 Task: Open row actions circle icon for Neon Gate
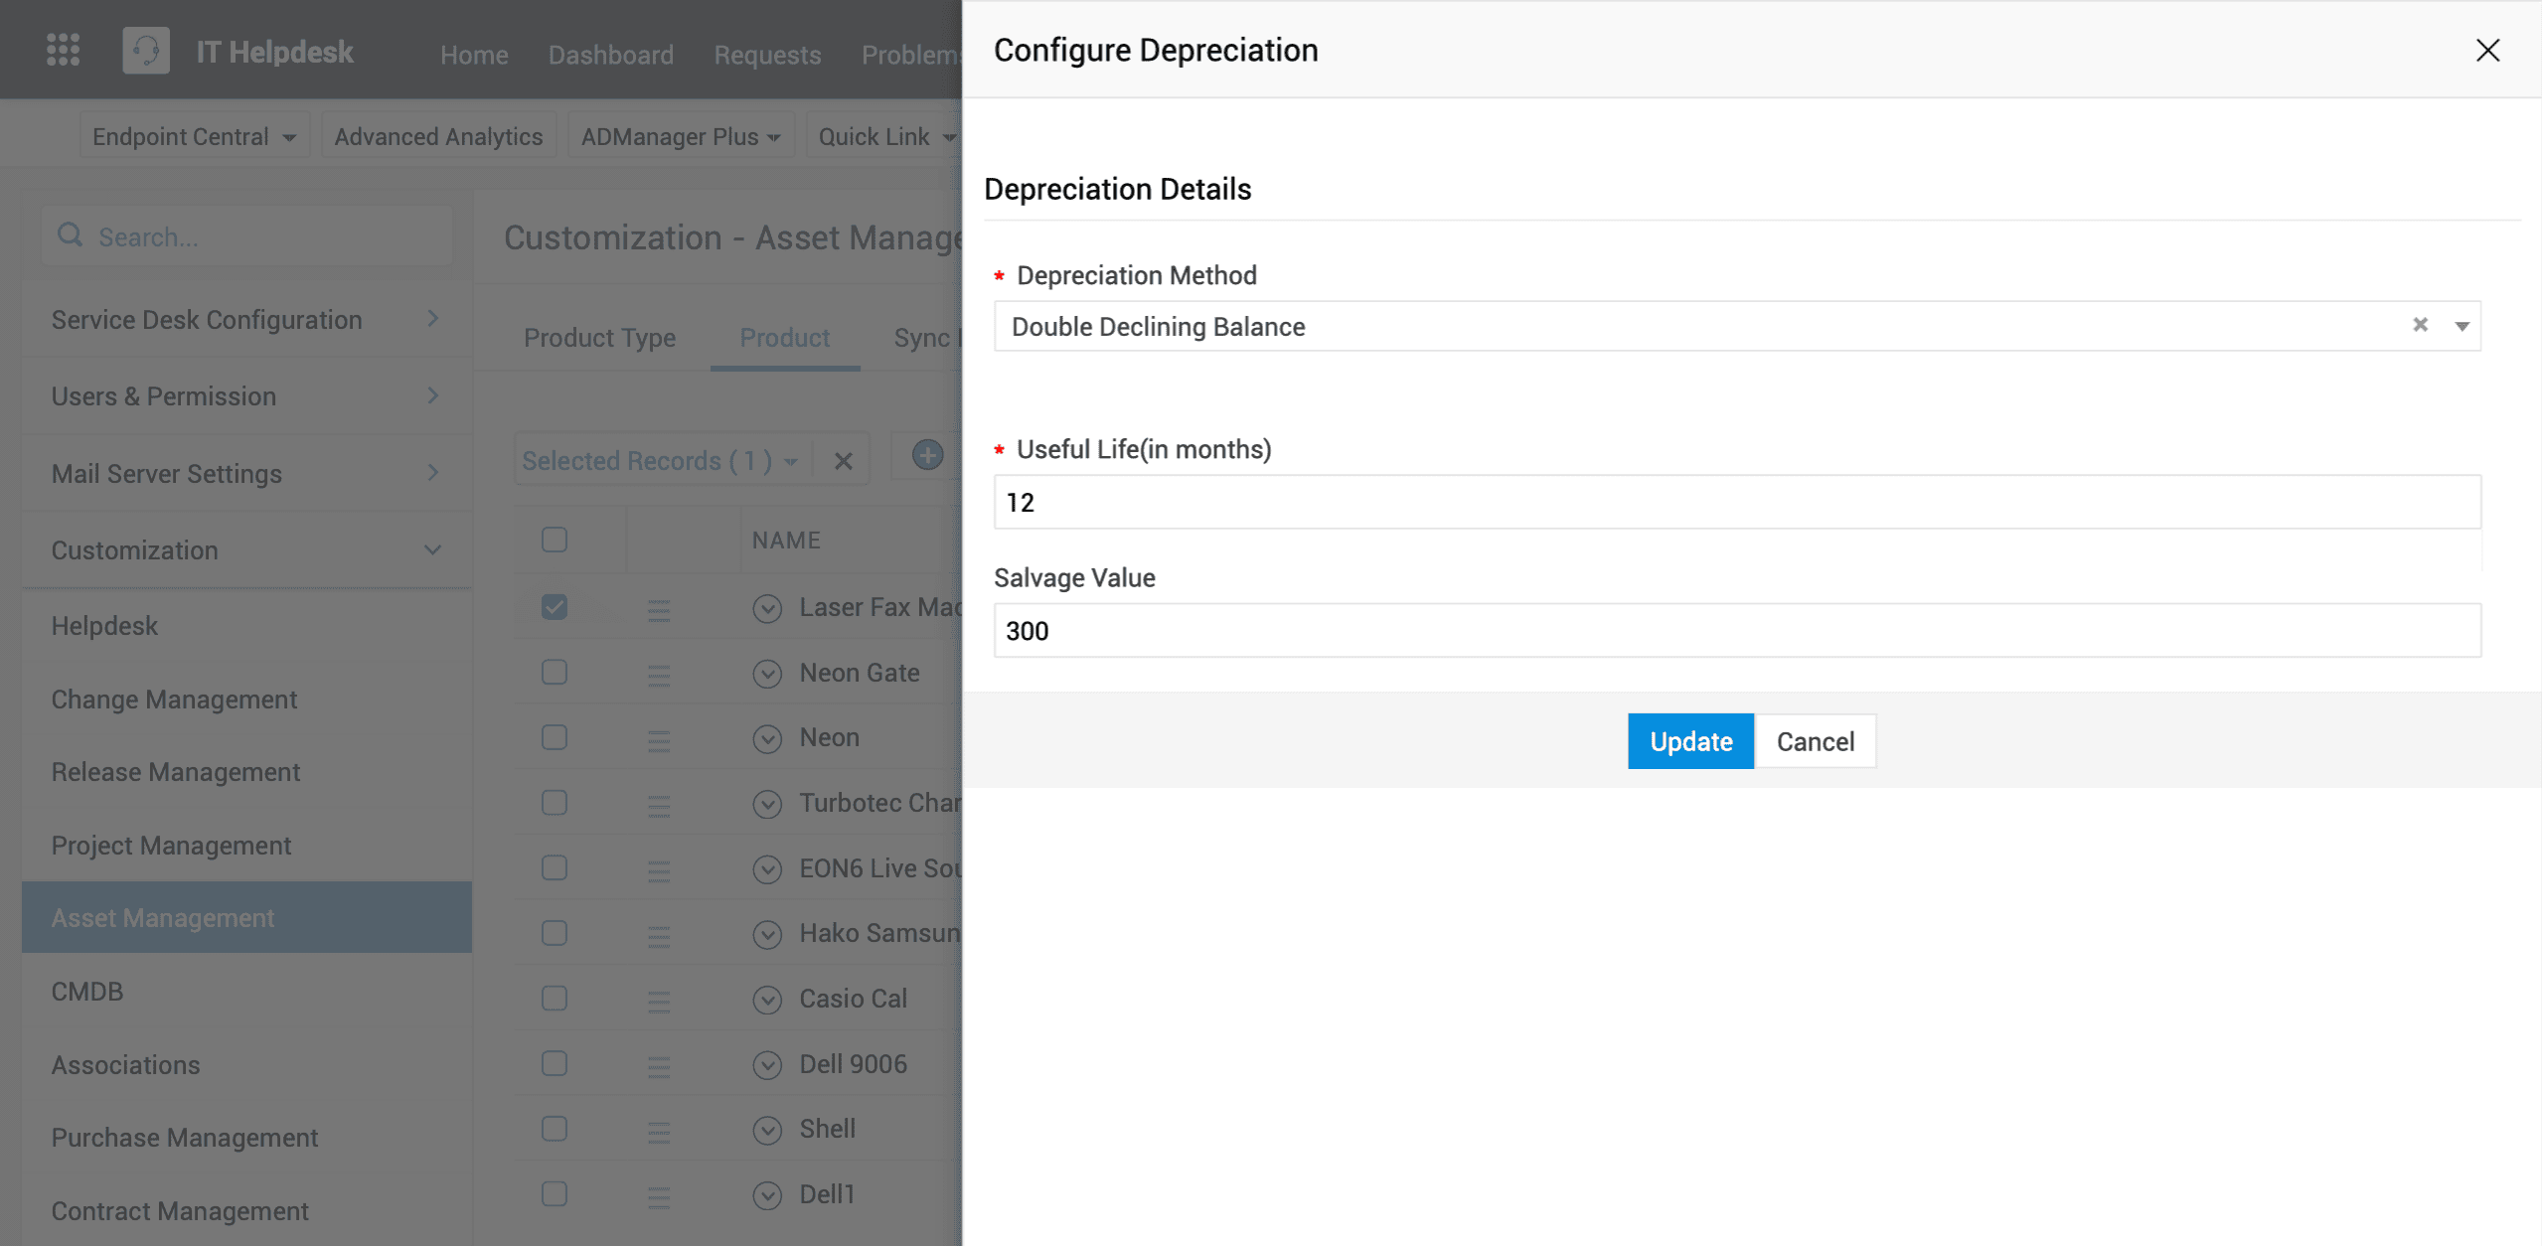(767, 674)
